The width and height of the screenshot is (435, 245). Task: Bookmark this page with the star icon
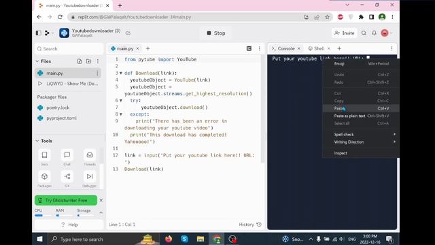[328, 17]
